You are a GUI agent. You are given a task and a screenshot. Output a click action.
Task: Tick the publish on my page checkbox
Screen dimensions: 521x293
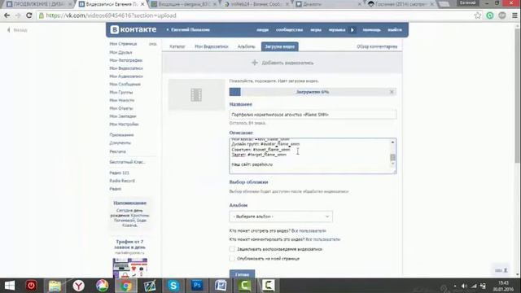(232, 258)
